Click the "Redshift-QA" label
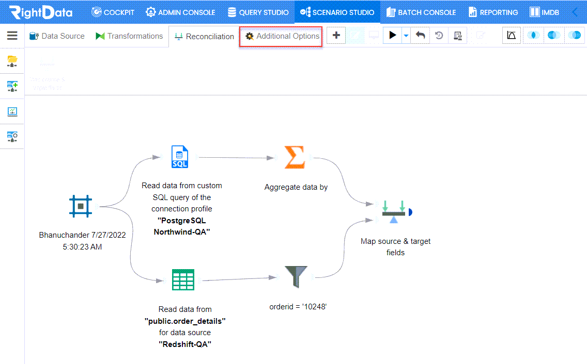Screen dimensions: 587x364 click(185, 344)
